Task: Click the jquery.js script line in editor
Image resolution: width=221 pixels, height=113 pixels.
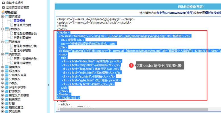Action: [95, 19]
